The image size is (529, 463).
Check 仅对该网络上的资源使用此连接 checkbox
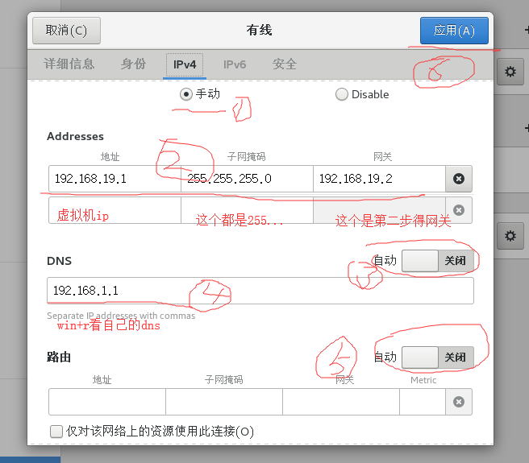point(56,432)
